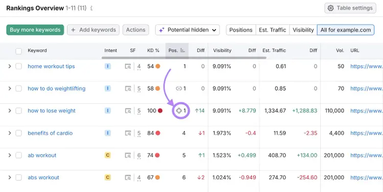Viewport: 383px width, 192px height.
Task: Open the ab workout keyword link
Action: click(x=42, y=155)
